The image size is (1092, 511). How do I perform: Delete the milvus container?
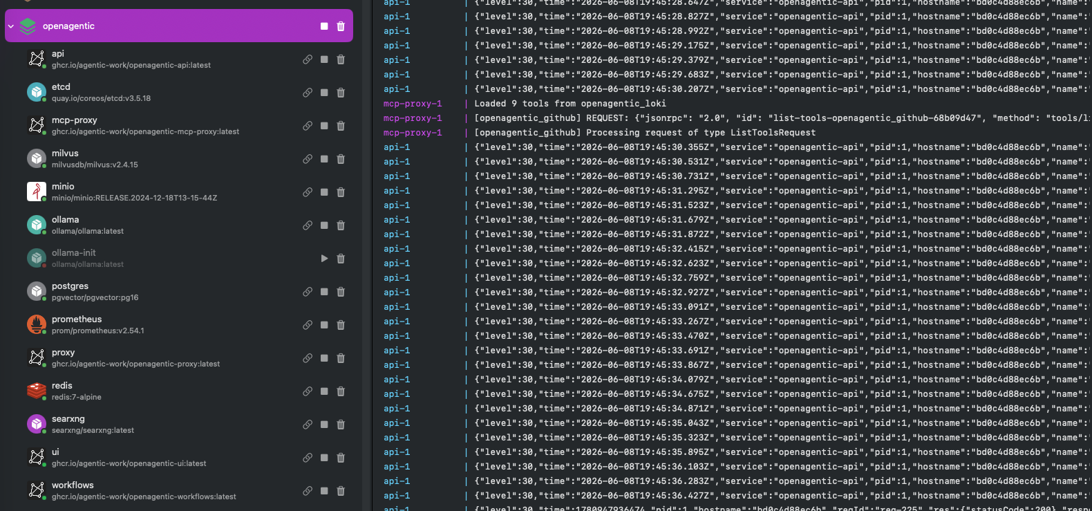[341, 159]
